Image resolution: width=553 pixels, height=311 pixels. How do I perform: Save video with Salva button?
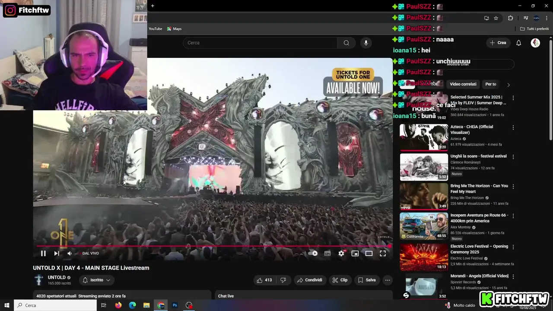point(367,280)
